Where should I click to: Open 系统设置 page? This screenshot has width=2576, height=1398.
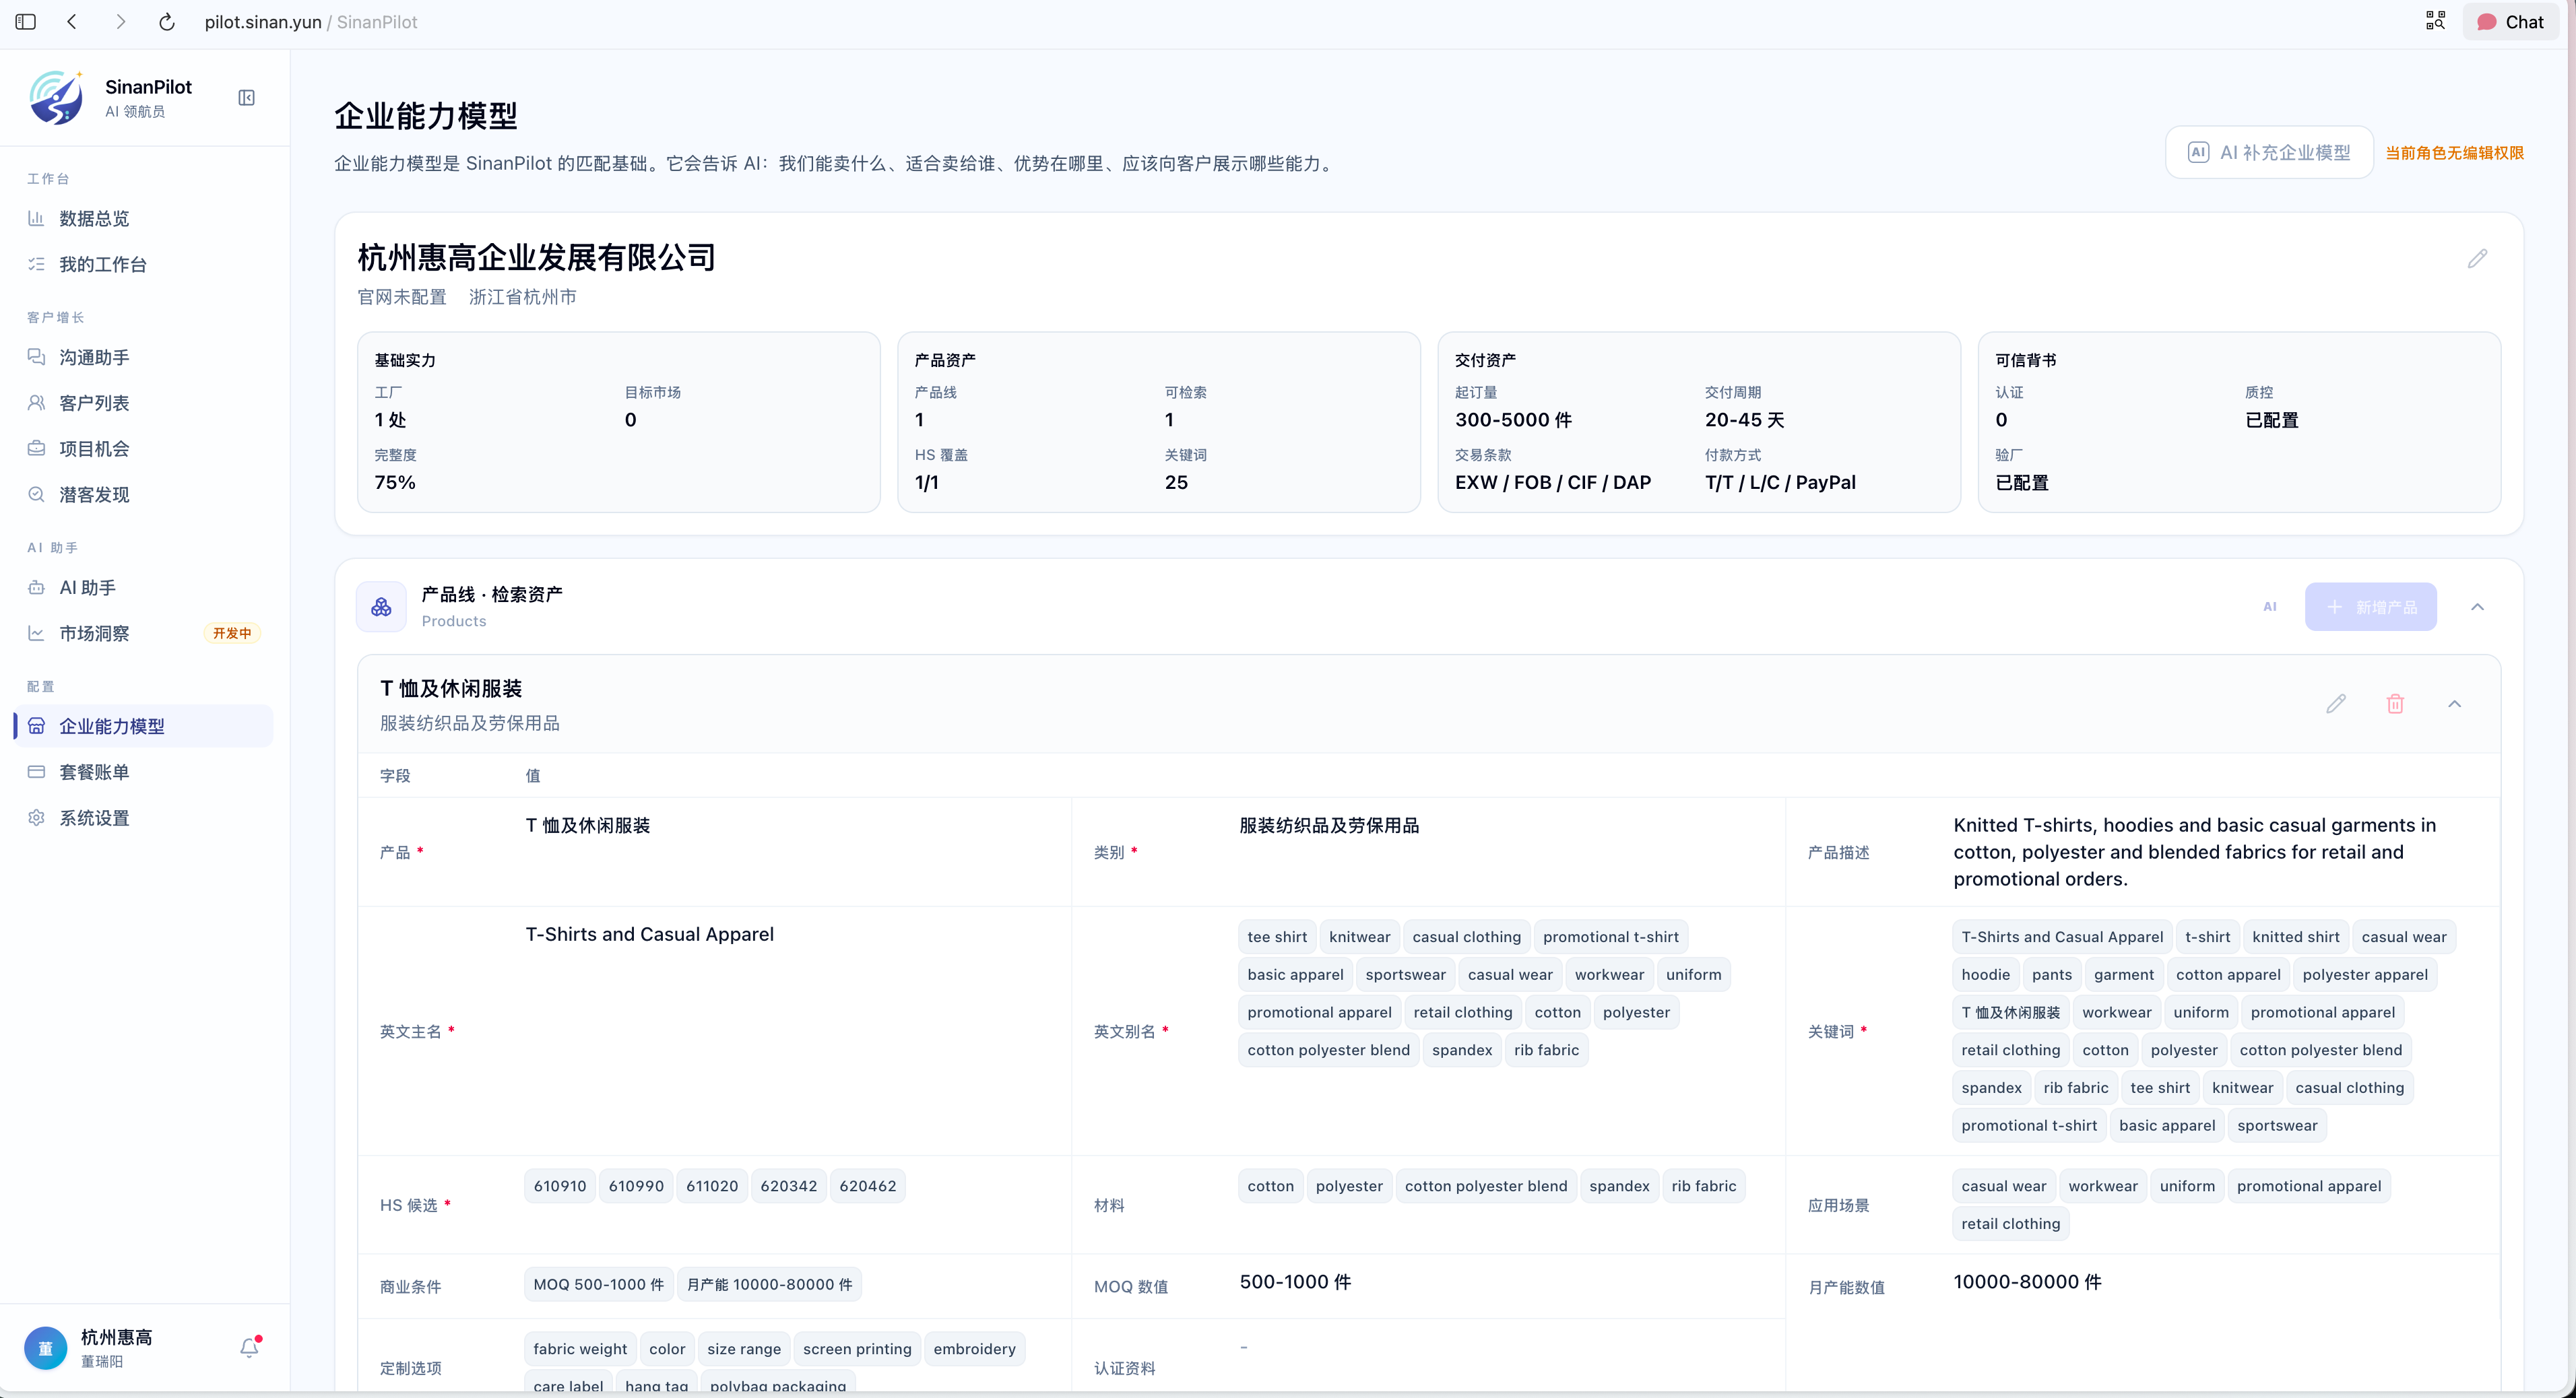click(x=143, y=818)
